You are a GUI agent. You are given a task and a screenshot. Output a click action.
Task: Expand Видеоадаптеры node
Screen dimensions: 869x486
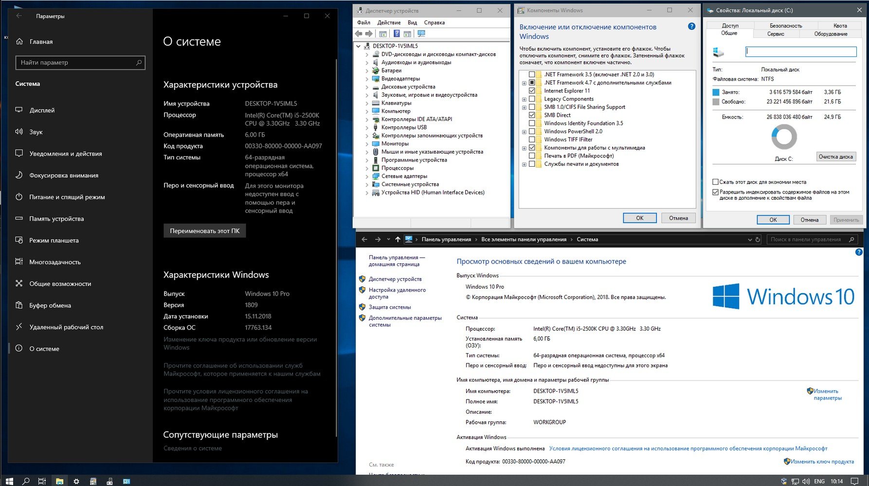click(367, 79)
